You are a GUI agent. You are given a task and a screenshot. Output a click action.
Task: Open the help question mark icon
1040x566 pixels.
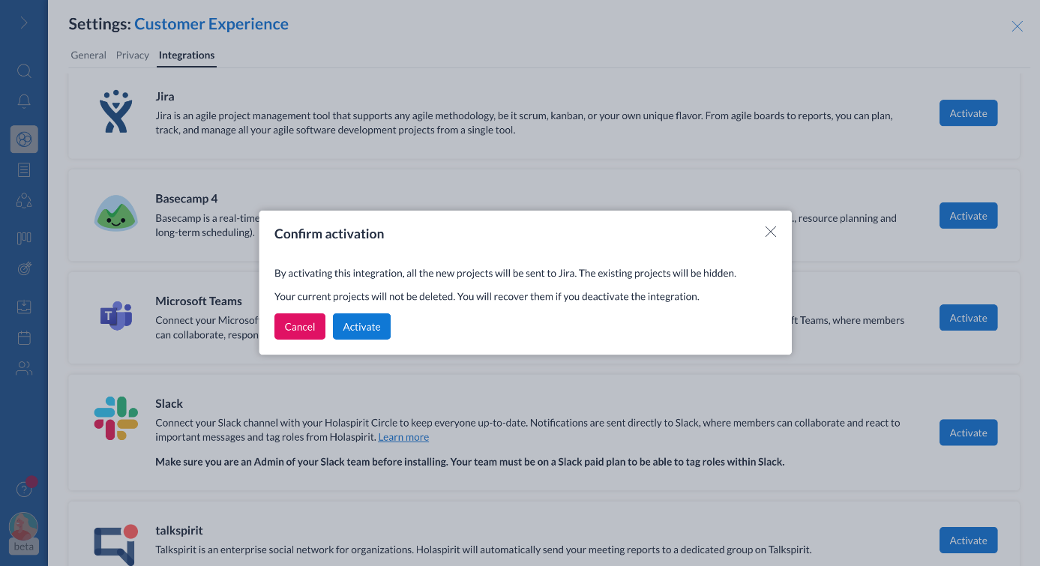pos(24,490)
